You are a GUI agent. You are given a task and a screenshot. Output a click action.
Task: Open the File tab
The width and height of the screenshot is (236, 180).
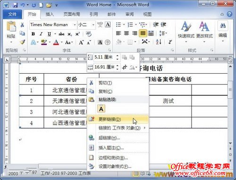(x=12, y=14)
